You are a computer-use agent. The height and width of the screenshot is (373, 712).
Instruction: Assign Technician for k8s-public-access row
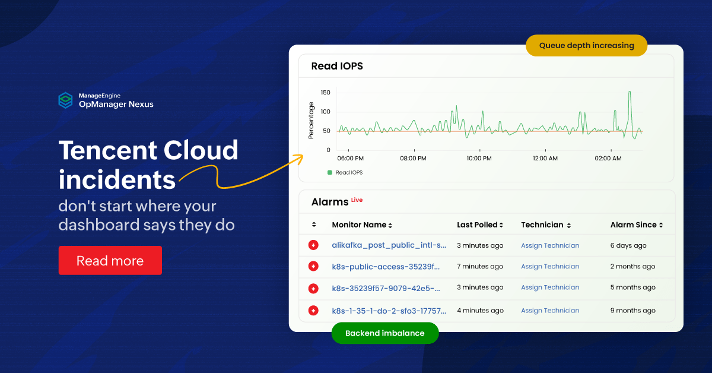pos(550,267)
